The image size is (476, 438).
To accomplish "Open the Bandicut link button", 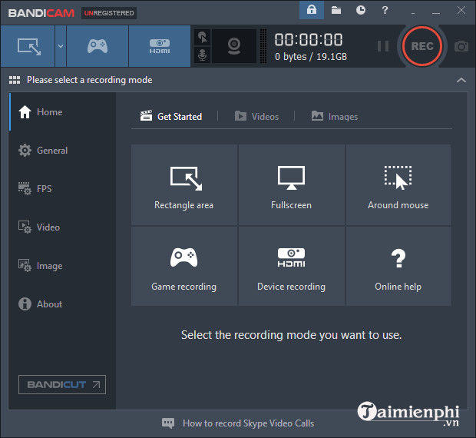I will pyautogui.click(x=62, y=384).
